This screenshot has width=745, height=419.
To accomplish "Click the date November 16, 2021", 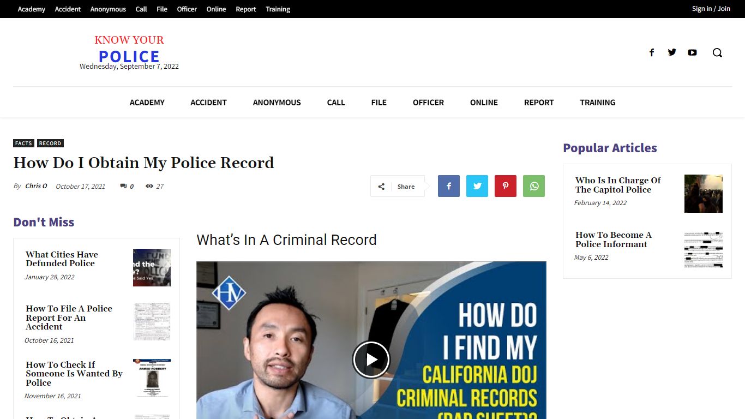I will click(53, 396).
